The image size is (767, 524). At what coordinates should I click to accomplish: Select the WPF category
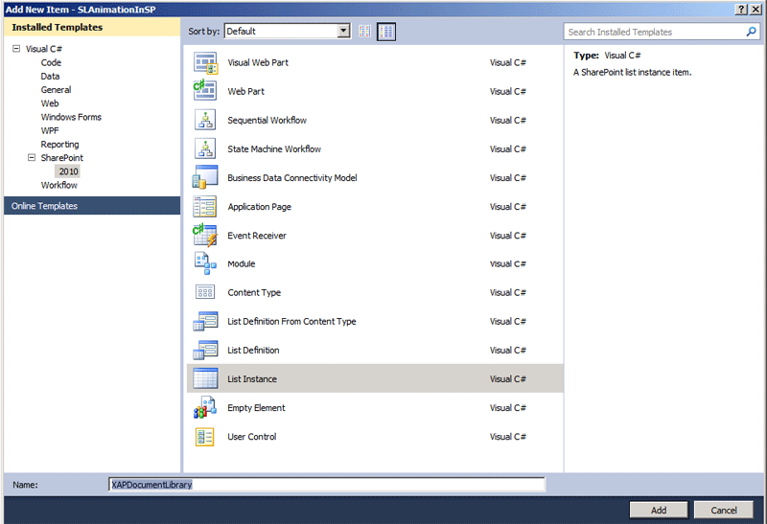click(x=50, y=130)
